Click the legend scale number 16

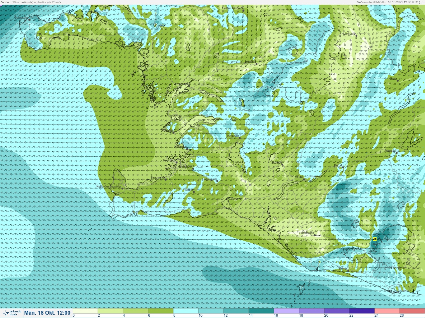coord(276,316)
